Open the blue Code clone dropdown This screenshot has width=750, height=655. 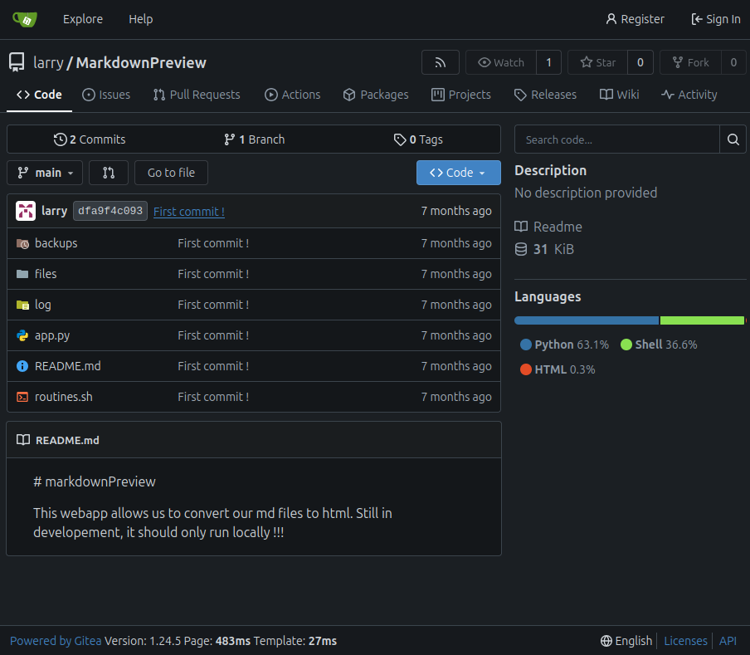(x=458, y=173)
